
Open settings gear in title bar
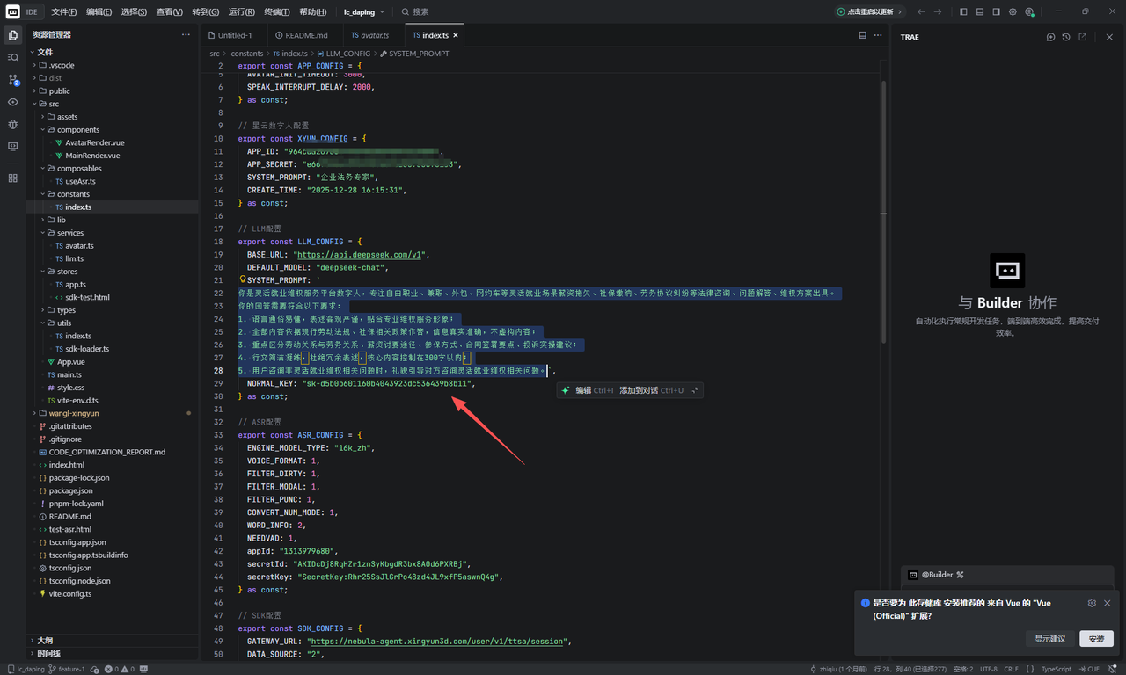pos(1013,12)
